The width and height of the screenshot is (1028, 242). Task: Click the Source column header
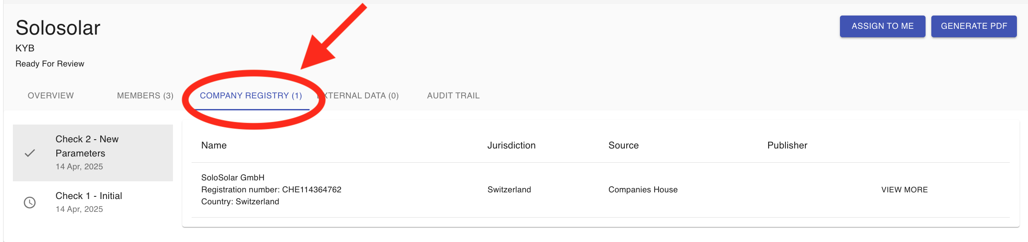[624, 145]
